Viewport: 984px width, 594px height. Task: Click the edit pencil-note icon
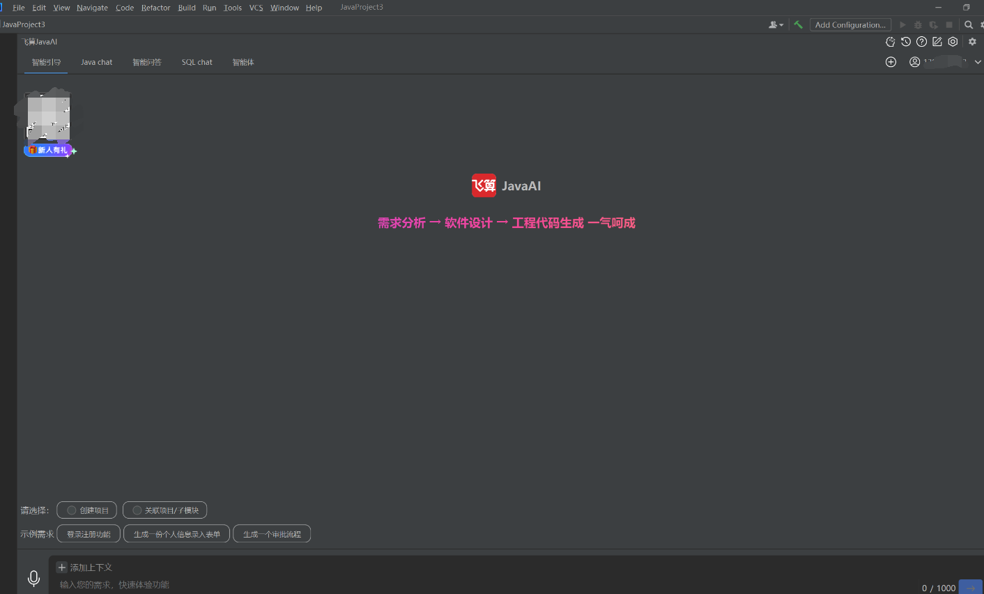pos(937,42)
